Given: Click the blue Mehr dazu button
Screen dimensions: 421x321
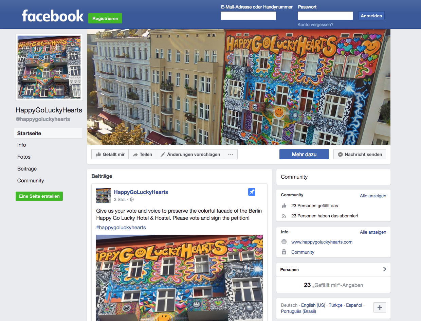Looking at the screenshot, I should click(x=304, y=154).
